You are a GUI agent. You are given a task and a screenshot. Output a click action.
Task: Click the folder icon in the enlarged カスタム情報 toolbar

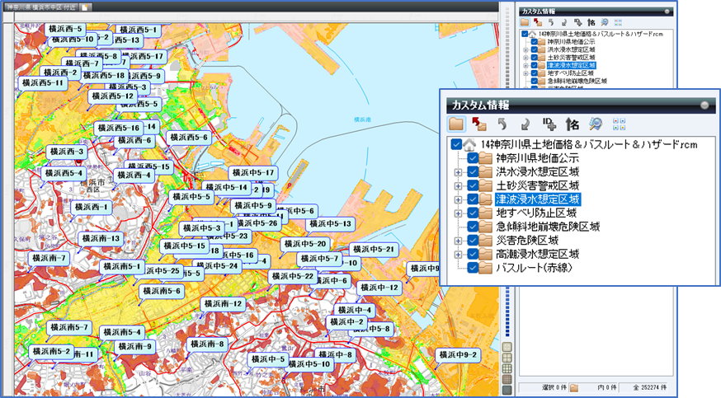[456, 124]
